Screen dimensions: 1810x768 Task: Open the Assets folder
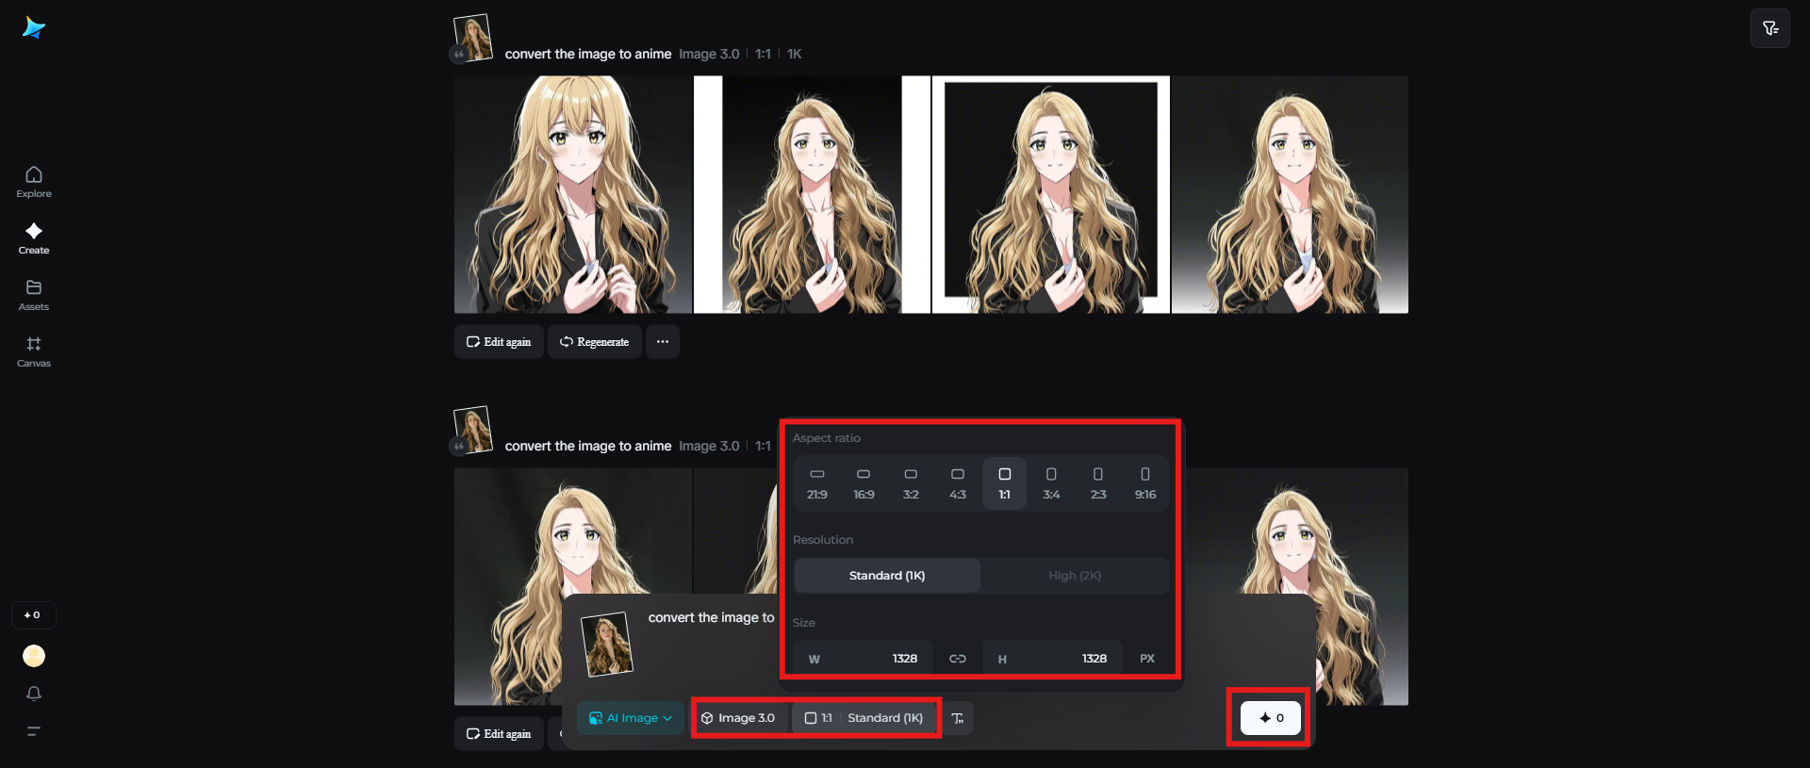(x=34, y=295)
